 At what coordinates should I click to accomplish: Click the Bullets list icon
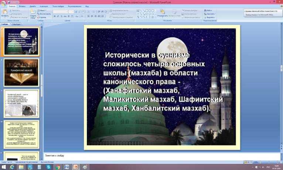coord(88,12)
